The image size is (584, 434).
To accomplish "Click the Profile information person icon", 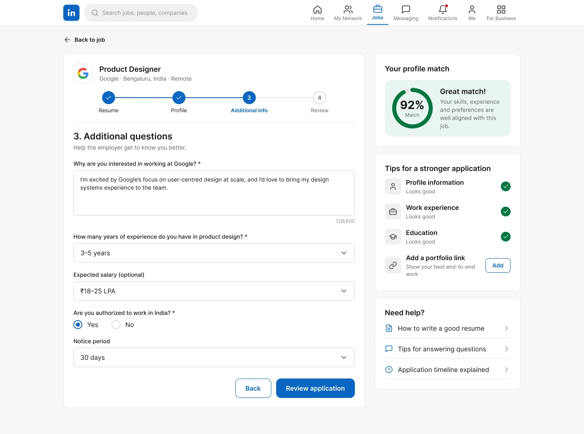I will (393, 186).
